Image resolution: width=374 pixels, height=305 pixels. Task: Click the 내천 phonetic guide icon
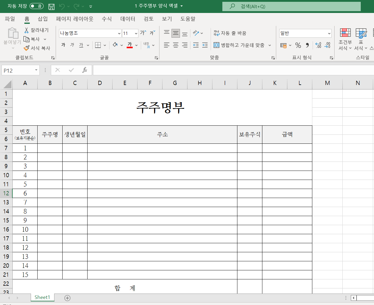[x=147, y=45]
